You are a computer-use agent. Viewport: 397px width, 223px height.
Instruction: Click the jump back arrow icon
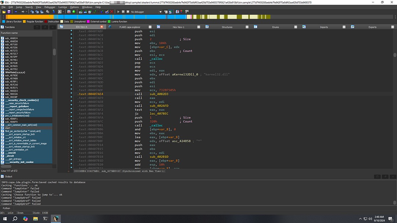[x=15, y=12]
